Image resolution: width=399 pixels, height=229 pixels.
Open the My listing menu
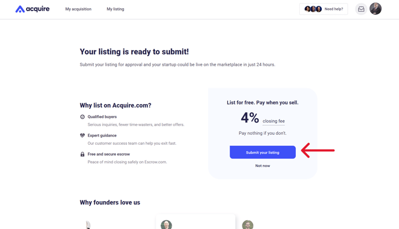tap(115, 9)
